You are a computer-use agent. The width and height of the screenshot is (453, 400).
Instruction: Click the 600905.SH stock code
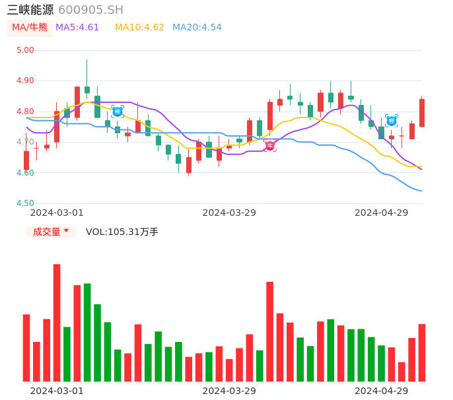(90, 10)
